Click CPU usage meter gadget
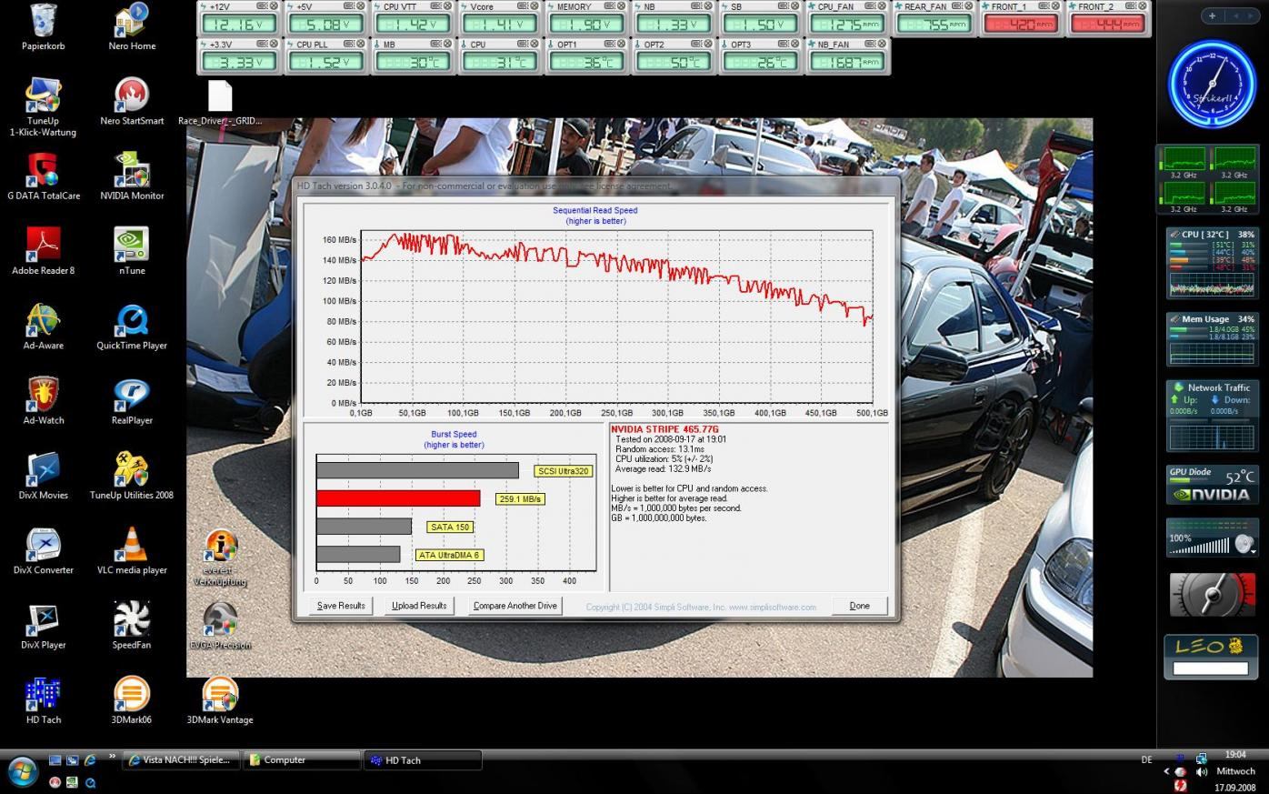This screenshot has height=794, width=1269. (x=1213, y=263)
